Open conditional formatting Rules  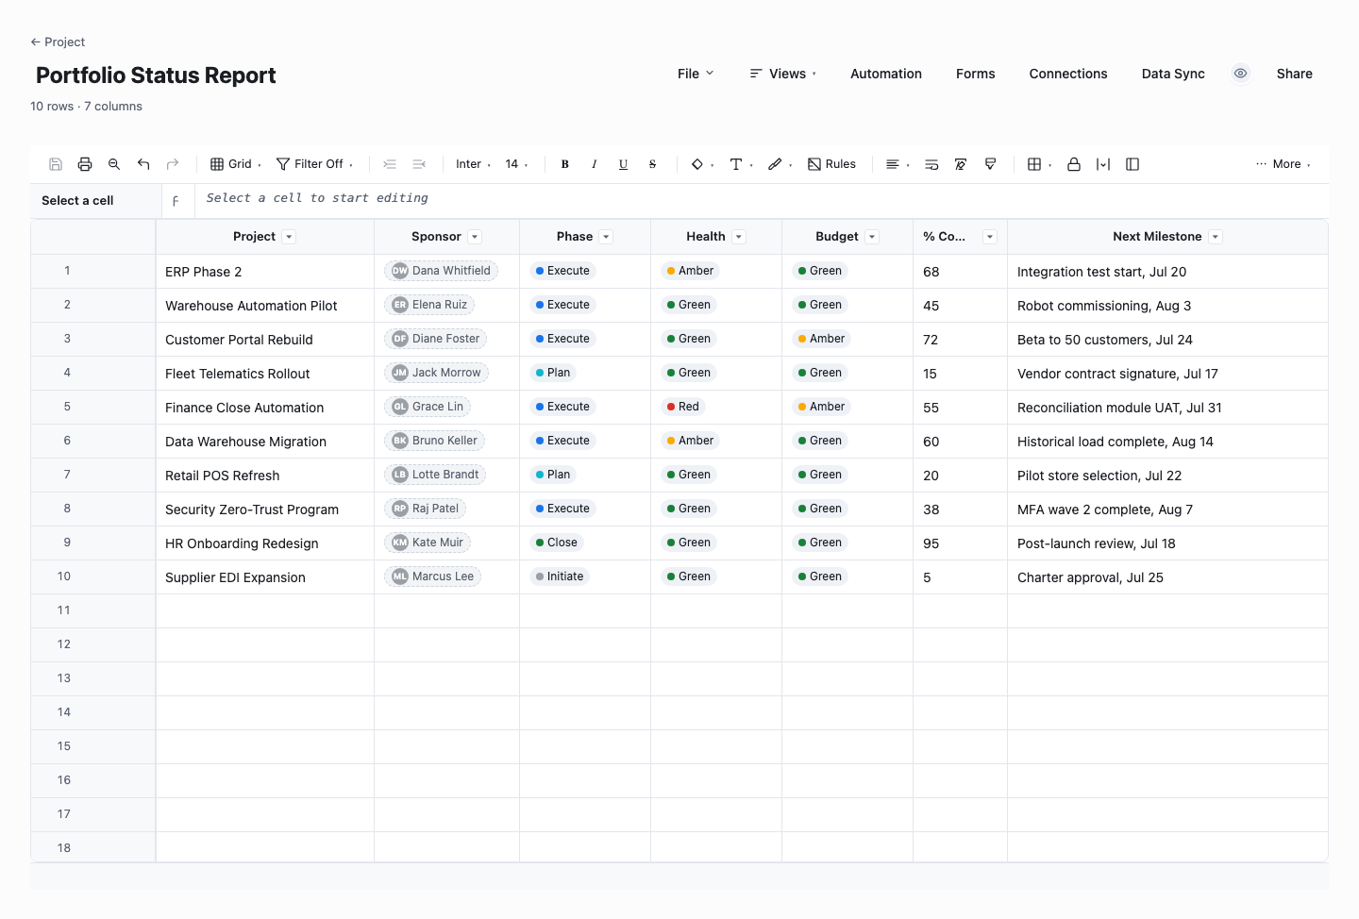(x=831, y=164)
